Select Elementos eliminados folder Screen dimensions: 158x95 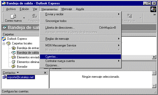pyautogui.click(x=28, y=62)
